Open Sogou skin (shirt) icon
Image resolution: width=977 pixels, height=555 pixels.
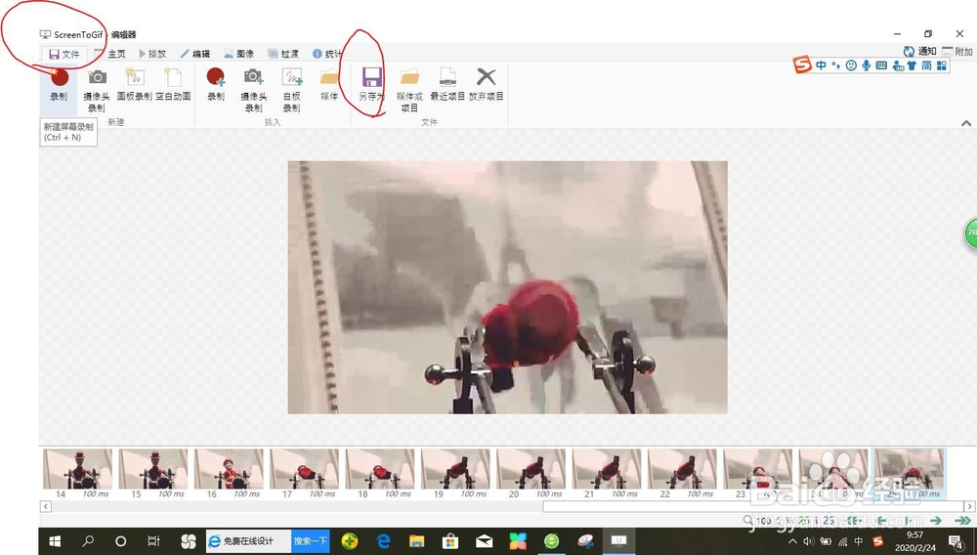pyautogui.click(x=913, y=65)
